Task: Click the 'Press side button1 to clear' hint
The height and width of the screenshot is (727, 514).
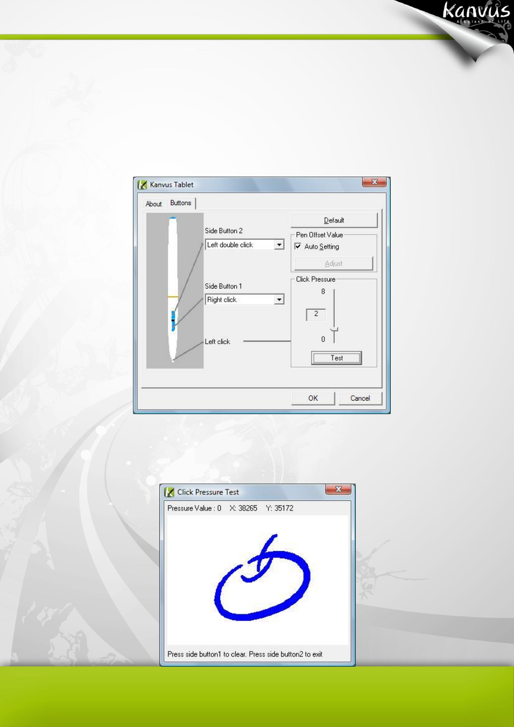Action: coord(207,654)
